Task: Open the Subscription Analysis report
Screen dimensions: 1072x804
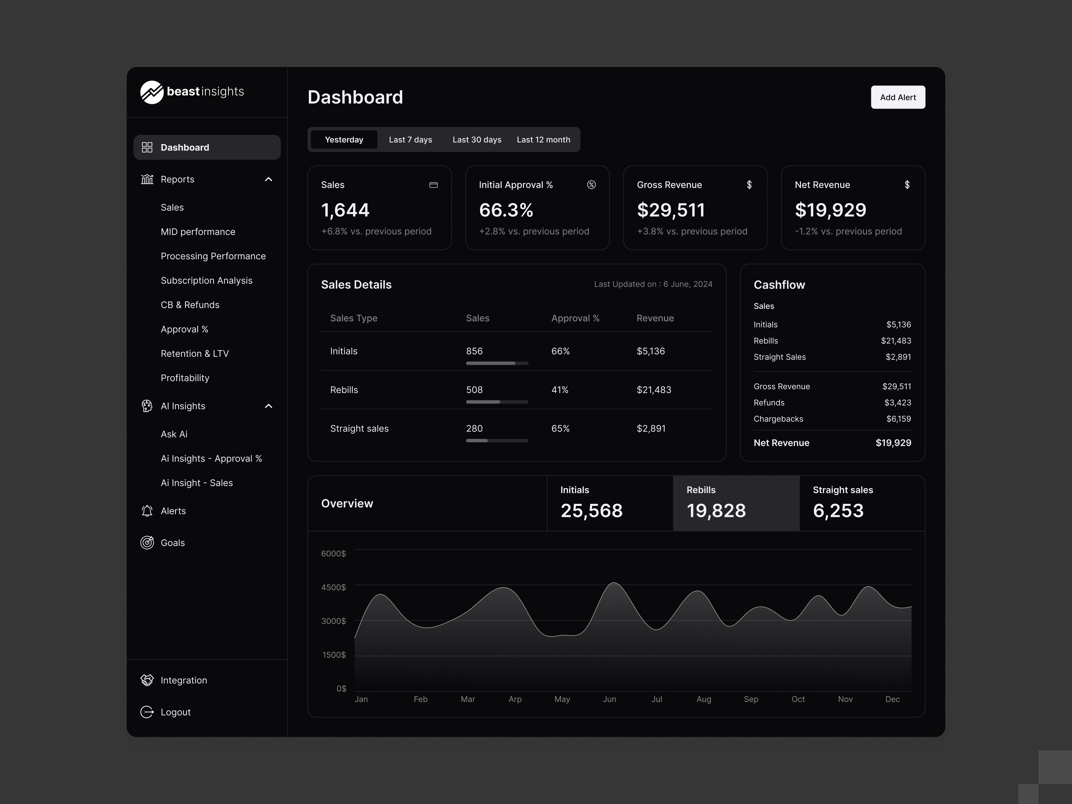Action: point(206,280)
